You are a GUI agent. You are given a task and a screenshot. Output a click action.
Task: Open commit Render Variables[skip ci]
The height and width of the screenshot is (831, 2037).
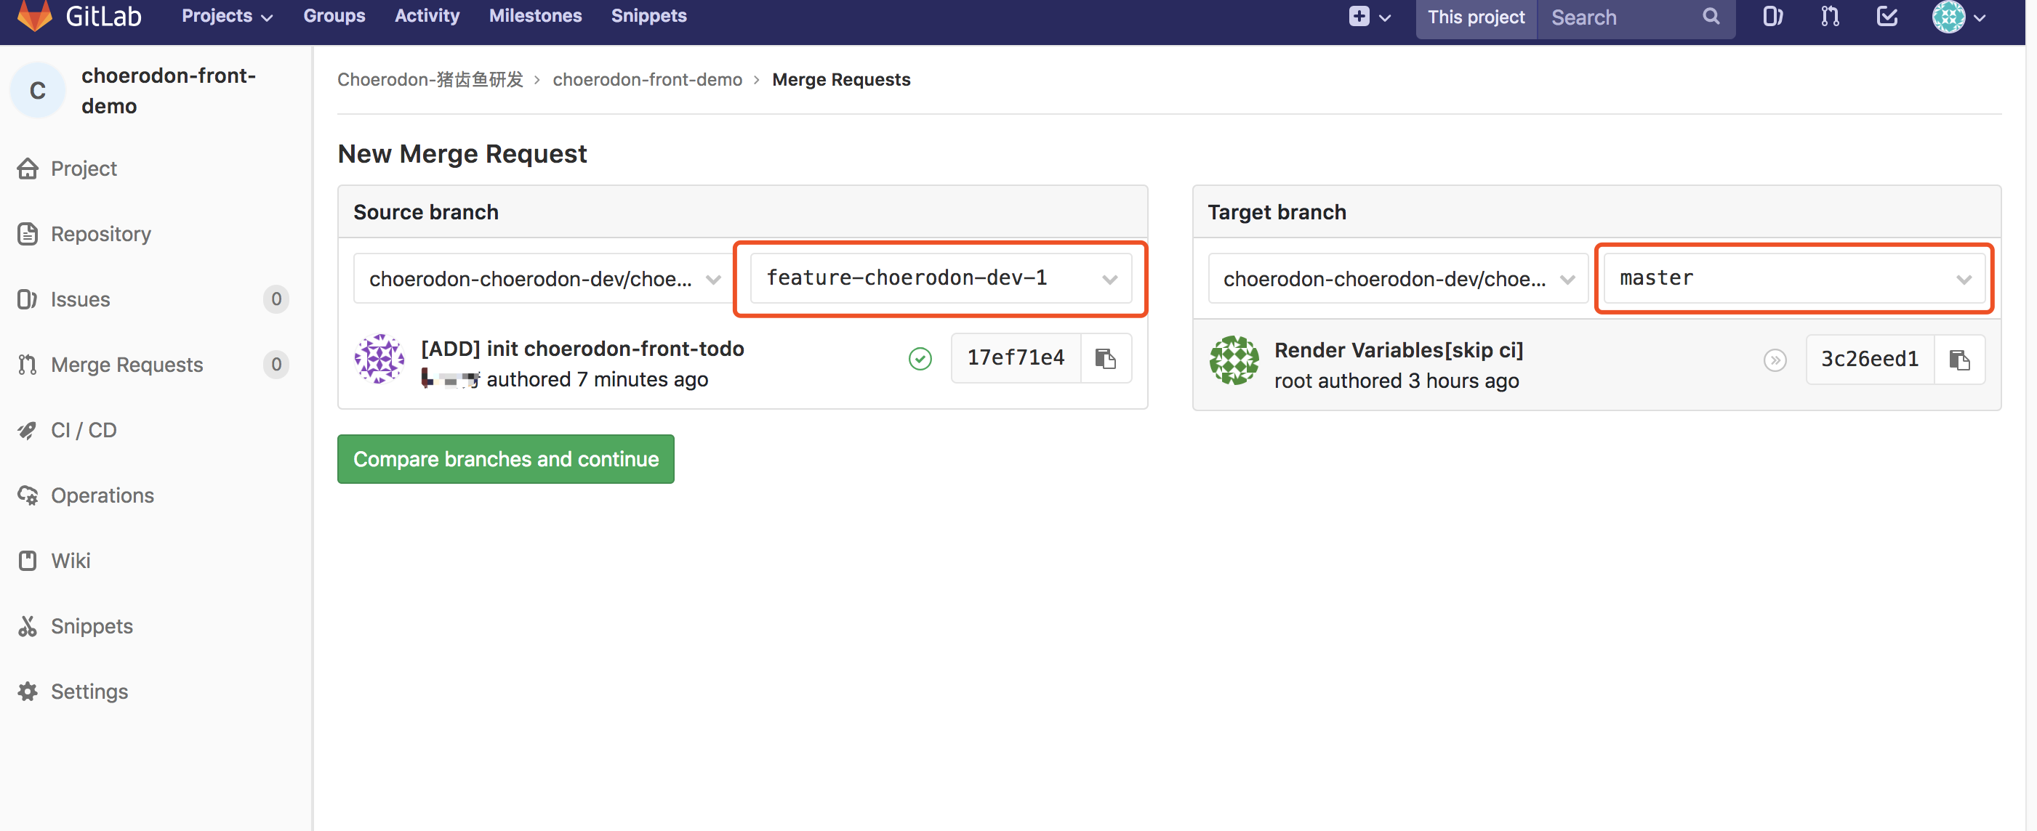point(1398,350)
